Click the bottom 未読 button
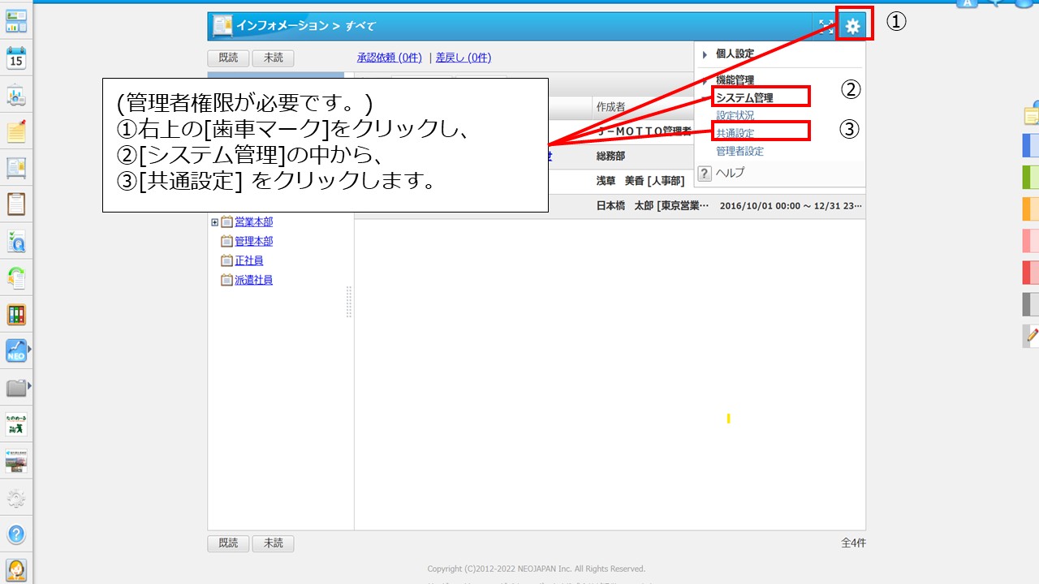 tap(273, 543)
